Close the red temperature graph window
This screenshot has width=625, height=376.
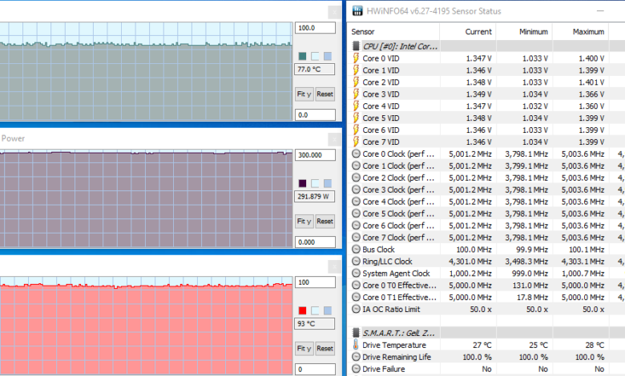334,266
